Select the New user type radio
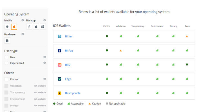The height and width of the screenshot is (112, 197). (6, 57)
